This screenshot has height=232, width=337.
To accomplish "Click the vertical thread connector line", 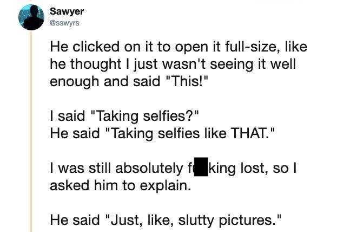I will (x=31, y=131).
